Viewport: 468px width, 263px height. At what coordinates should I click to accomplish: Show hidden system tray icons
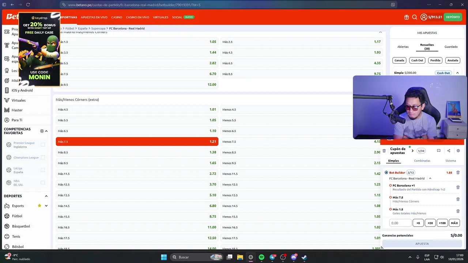[410, 257]
